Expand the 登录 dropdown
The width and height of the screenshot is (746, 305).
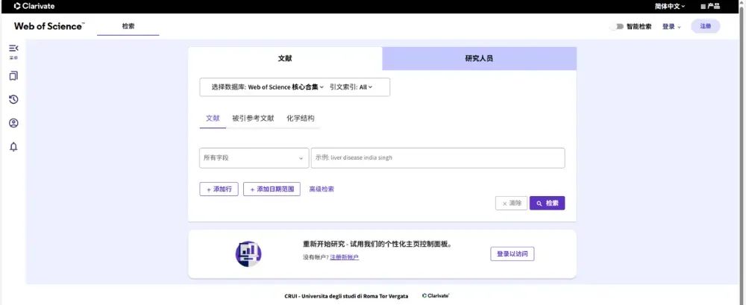(x=671, y=27)
